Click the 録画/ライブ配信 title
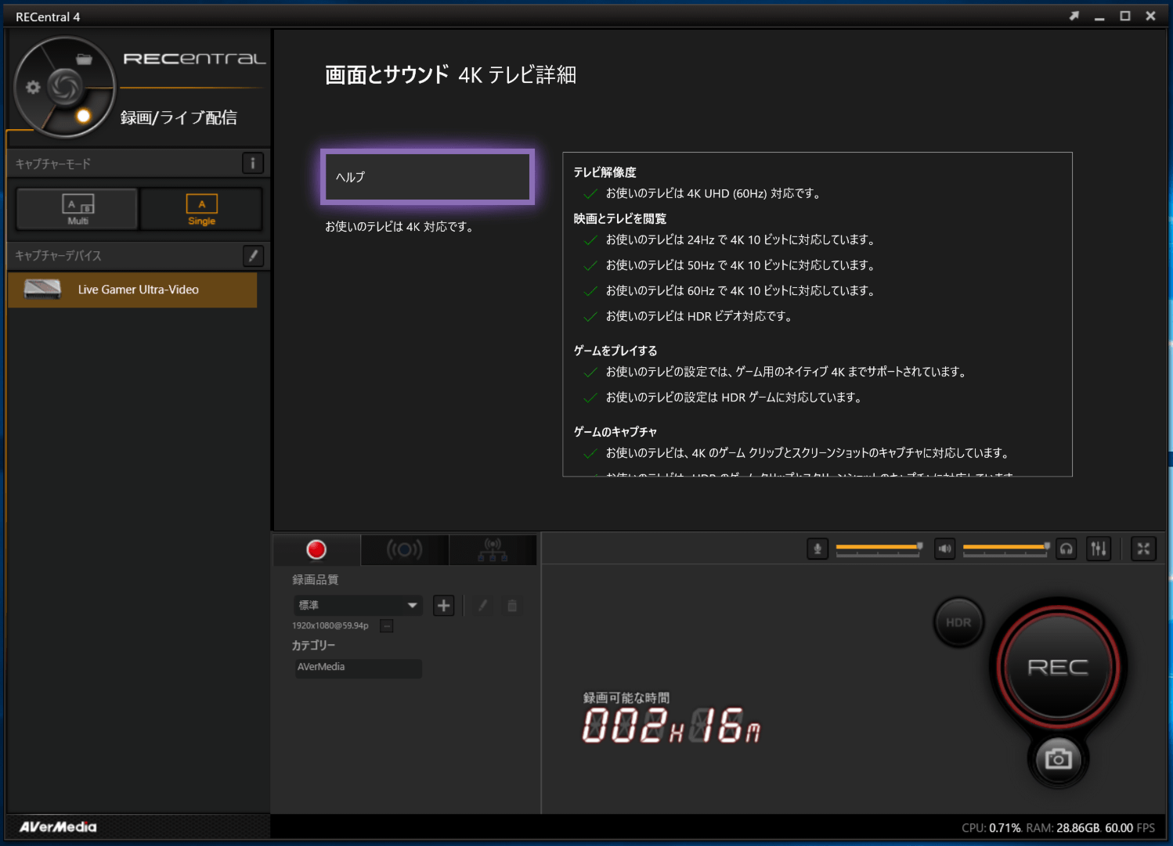 point(179,117)
